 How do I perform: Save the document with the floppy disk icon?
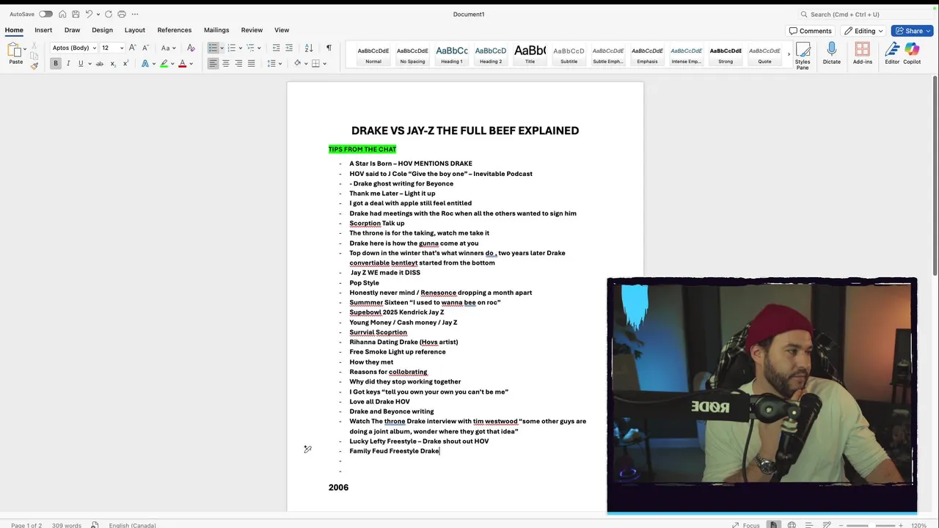75,14
